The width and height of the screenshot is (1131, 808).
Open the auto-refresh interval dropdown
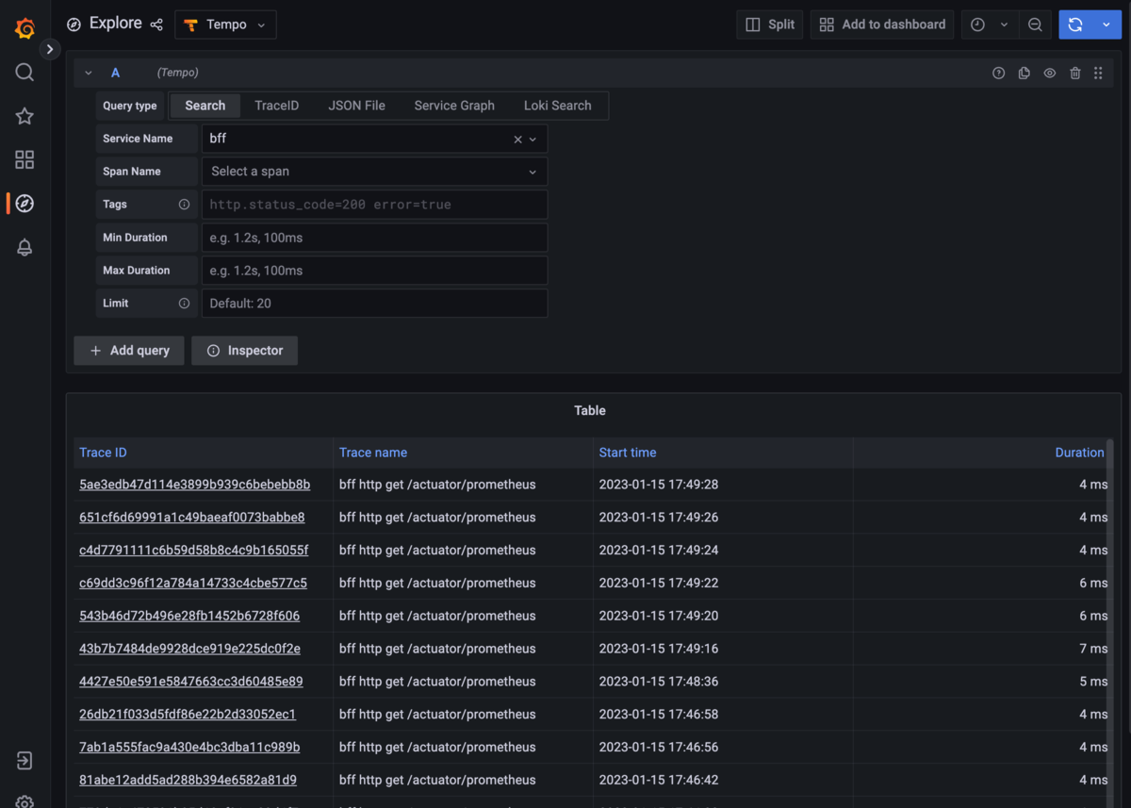(1106, 25)
